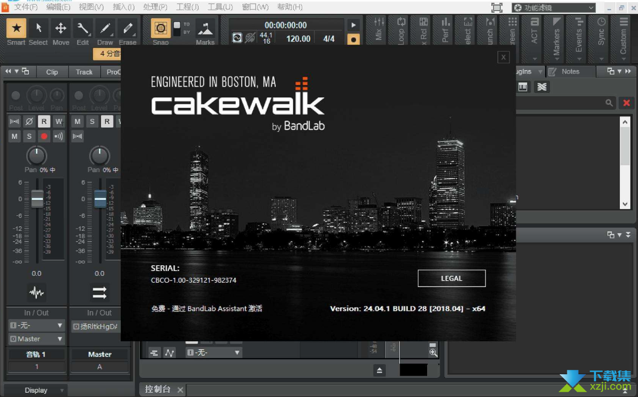Click the Master strip routing arrows icon
The width and height of the screenshot is (638, 397).
[x=99, y=292]
